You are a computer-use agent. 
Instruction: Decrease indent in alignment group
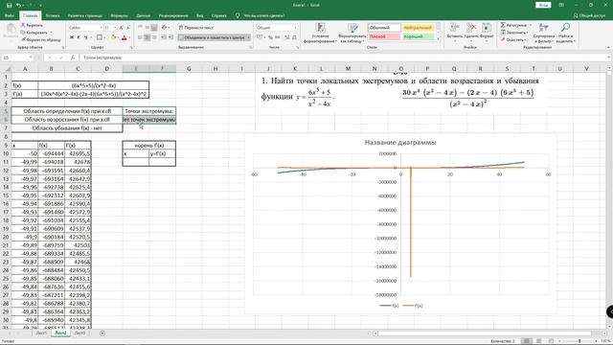click(x=164, y=37)
